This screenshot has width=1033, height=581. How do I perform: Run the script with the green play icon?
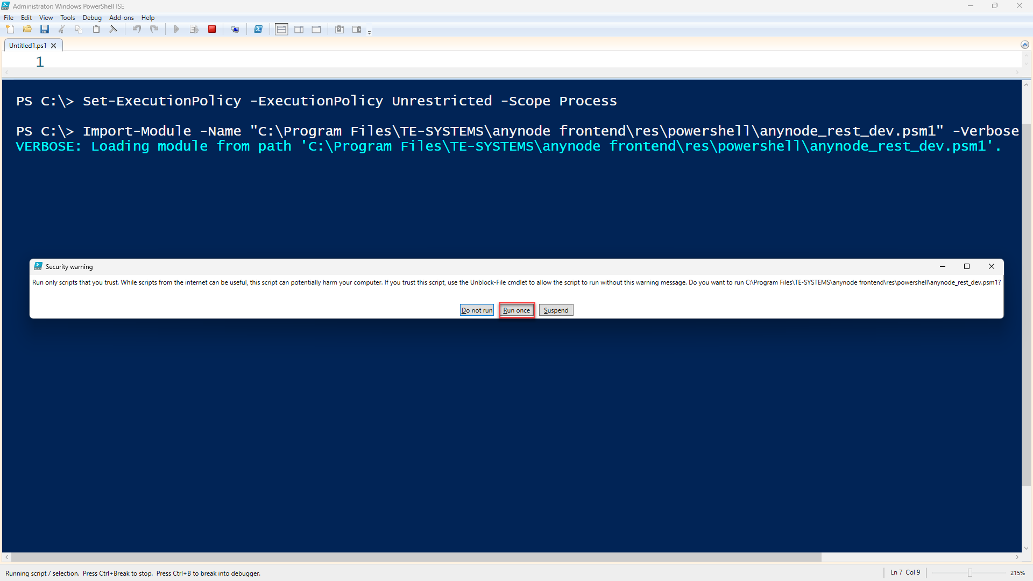click(x=176, y=29)
